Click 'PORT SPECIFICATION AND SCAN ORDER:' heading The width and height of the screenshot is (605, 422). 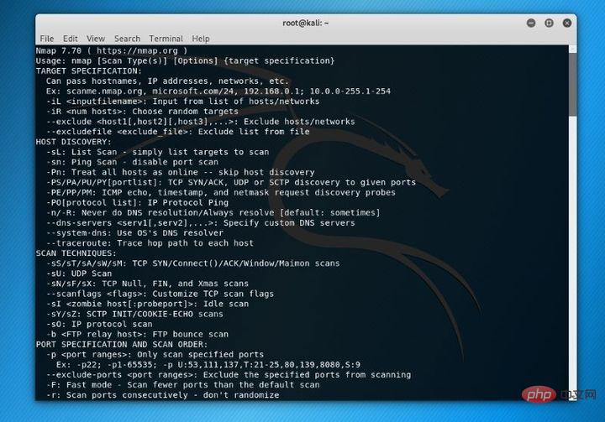coord(122,344)
